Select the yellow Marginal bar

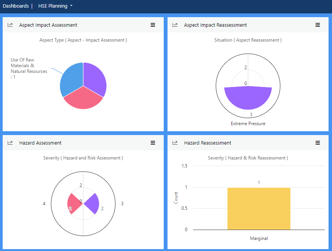coord(259,208)
